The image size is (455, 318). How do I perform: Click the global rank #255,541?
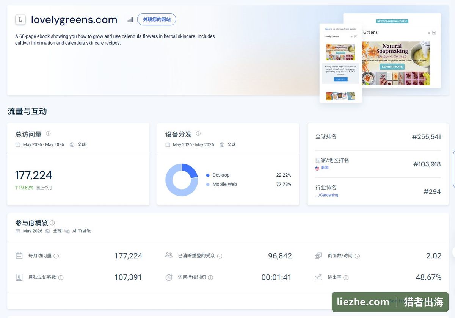(x=427, y=137)
